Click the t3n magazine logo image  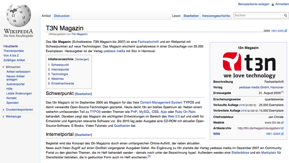pos(249,65)
